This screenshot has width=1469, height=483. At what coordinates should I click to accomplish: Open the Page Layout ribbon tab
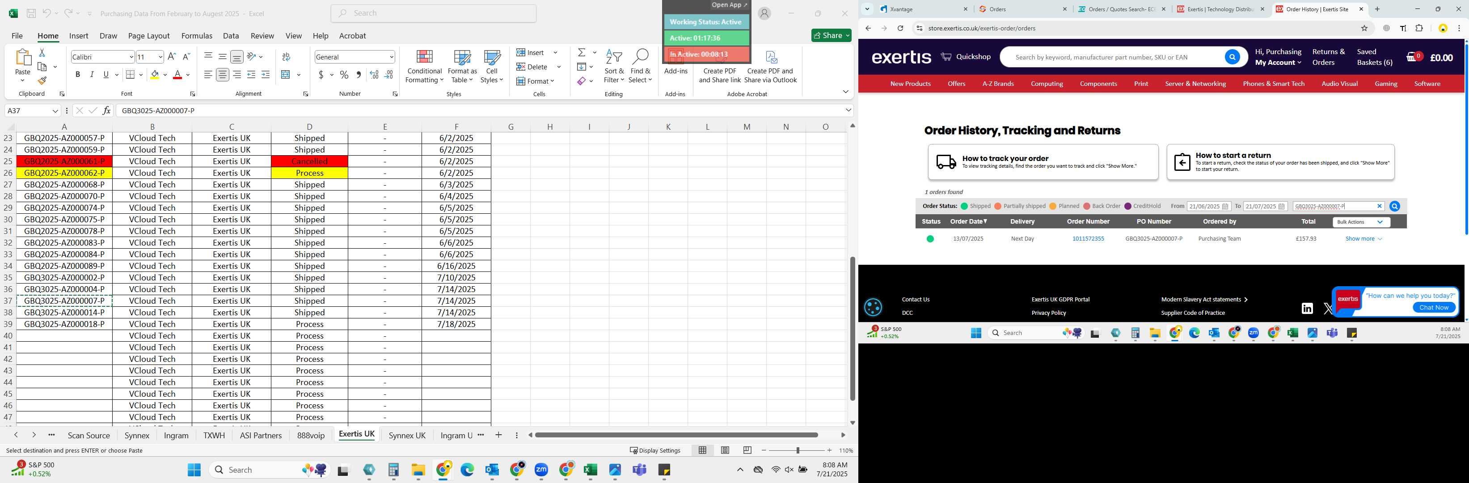(149, 36)
